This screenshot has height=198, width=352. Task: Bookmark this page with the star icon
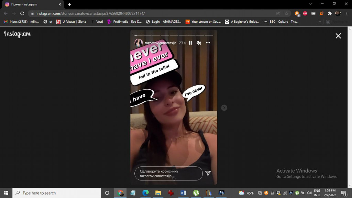pos(287,13)
